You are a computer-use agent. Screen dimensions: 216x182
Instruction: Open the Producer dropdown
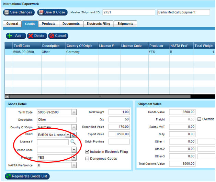coord(74,158)
